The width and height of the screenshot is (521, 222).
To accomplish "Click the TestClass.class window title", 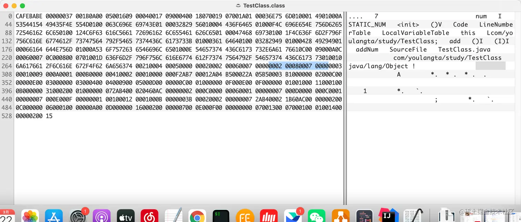I will coord(264,6).
